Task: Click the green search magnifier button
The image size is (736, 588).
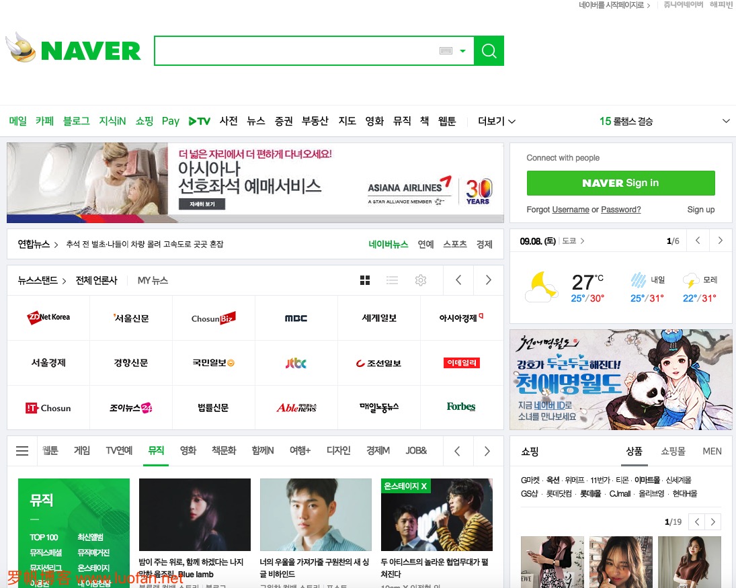Action: (489, 50)
